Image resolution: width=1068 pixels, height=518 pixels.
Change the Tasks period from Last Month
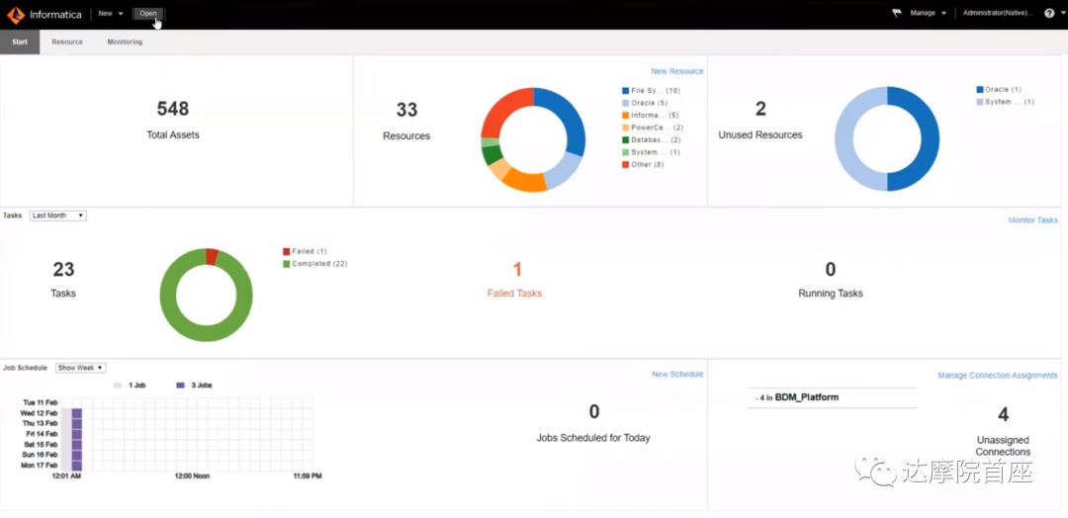click(x=58, y=216)
